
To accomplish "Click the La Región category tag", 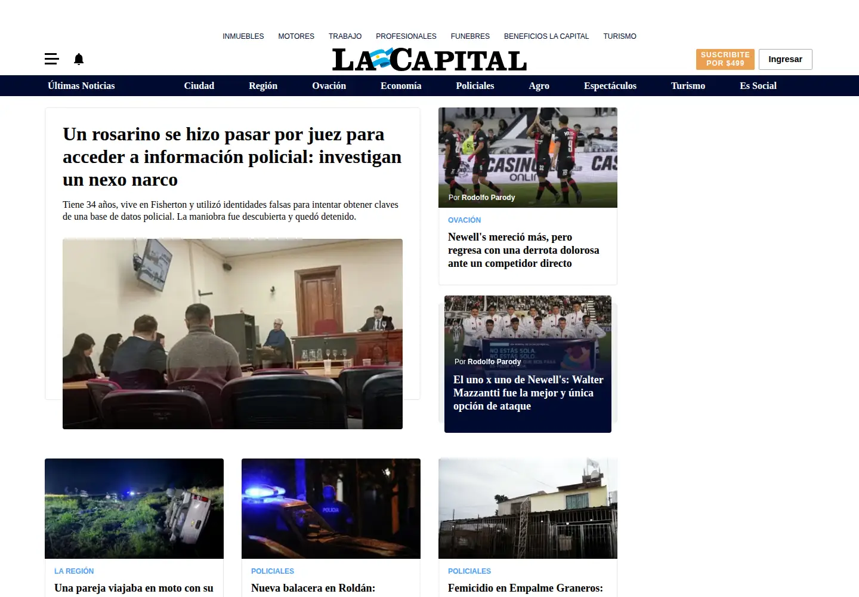I will pos(74,571).
